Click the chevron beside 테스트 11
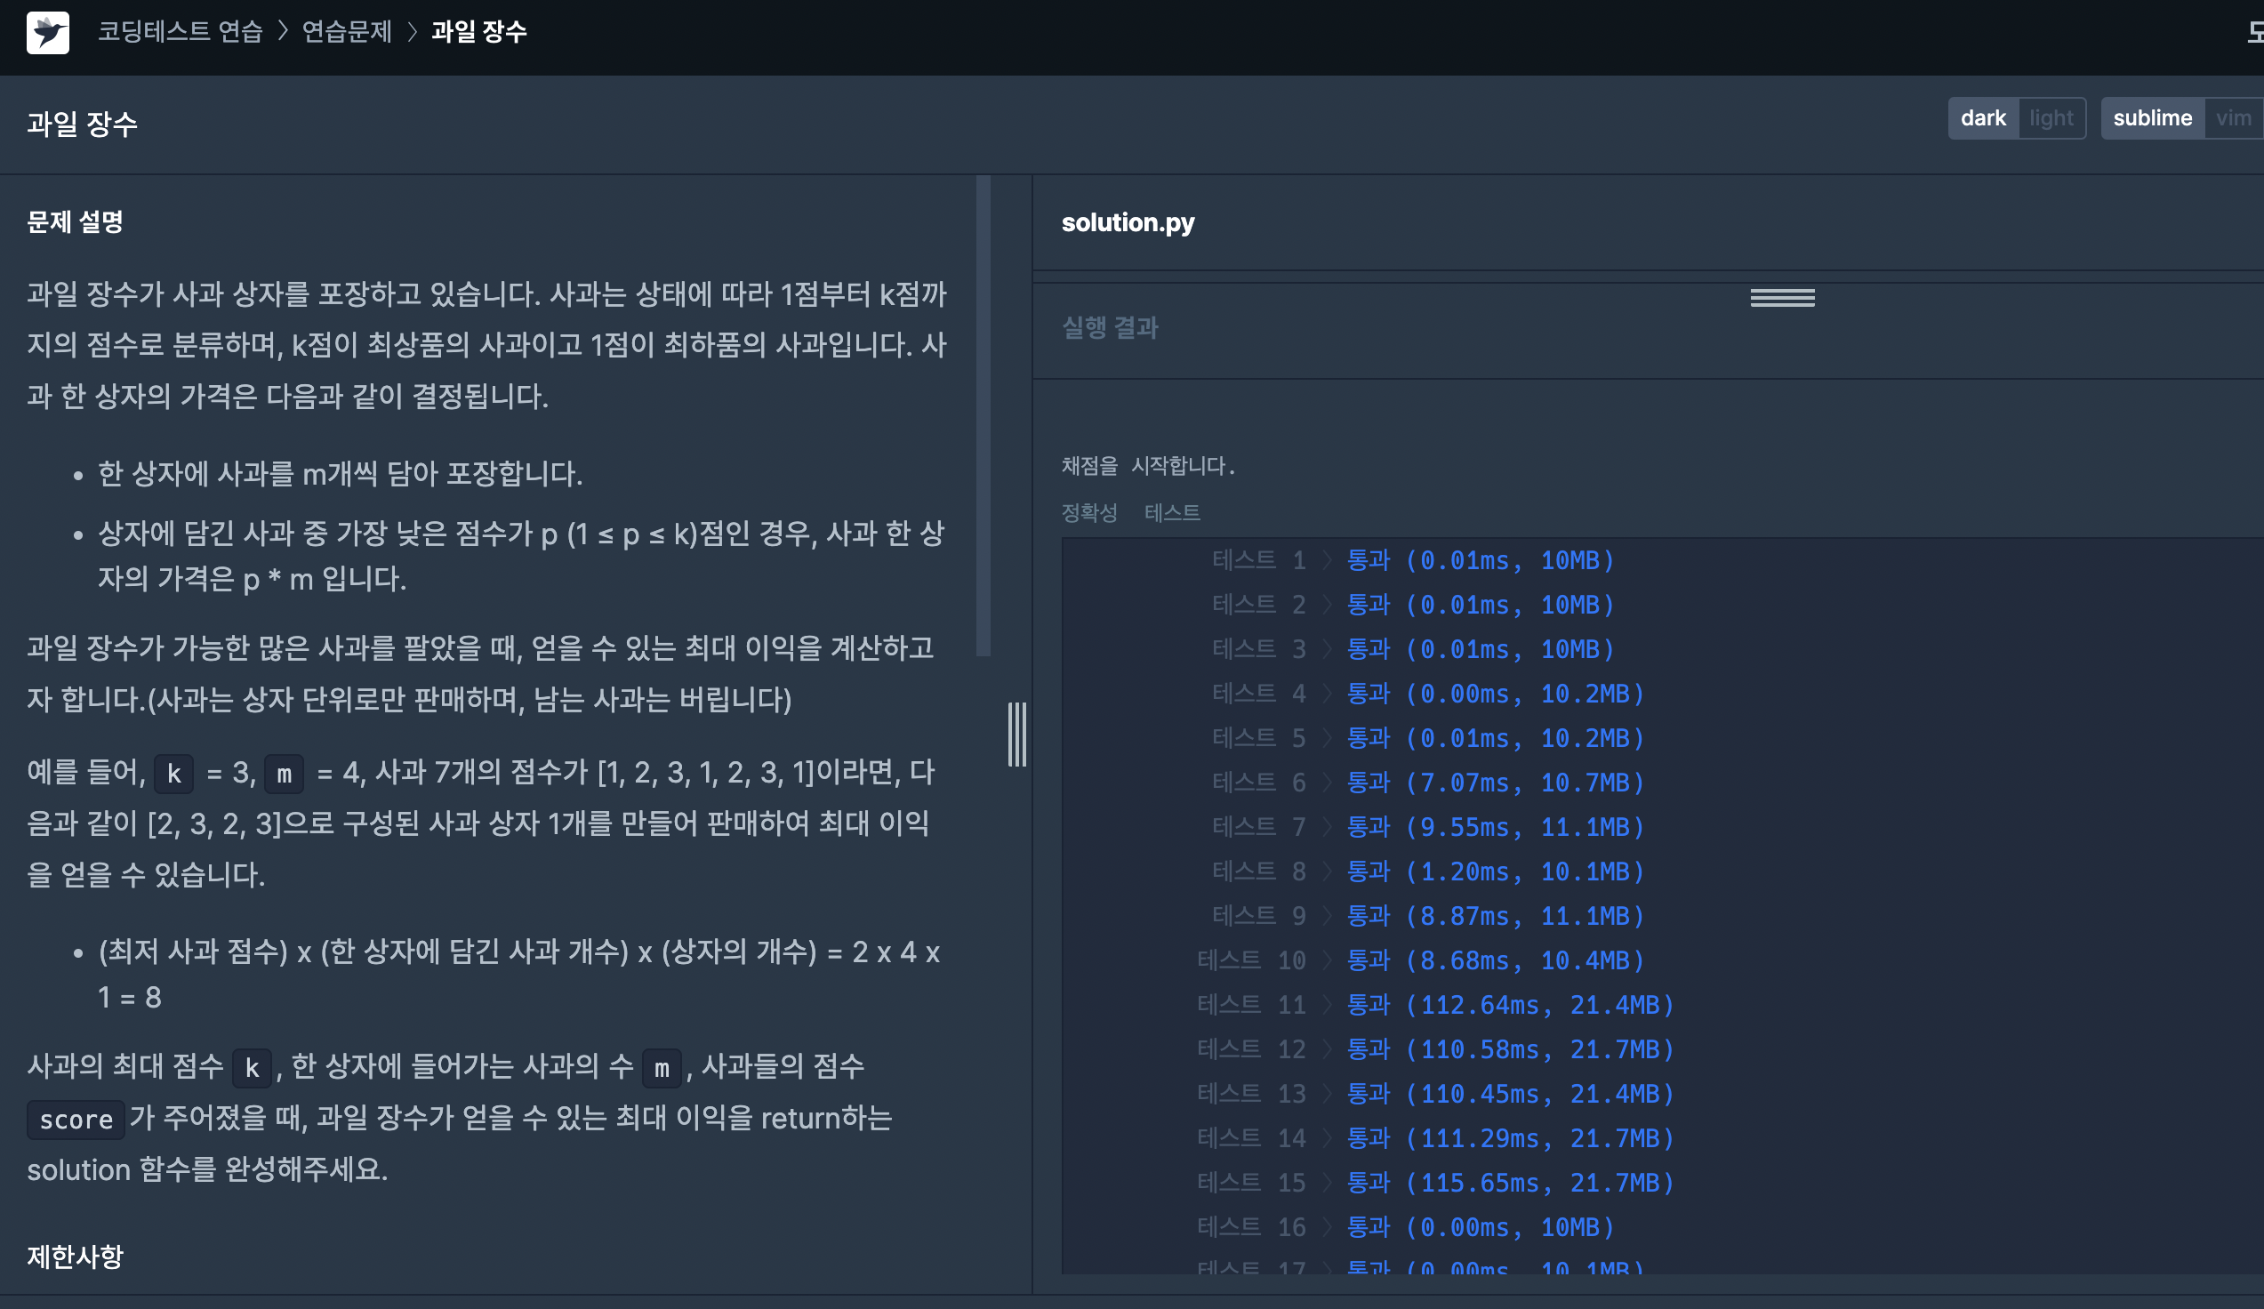The height and width of the screenshot is (1309, 2264). [x=1327, y=1006]
